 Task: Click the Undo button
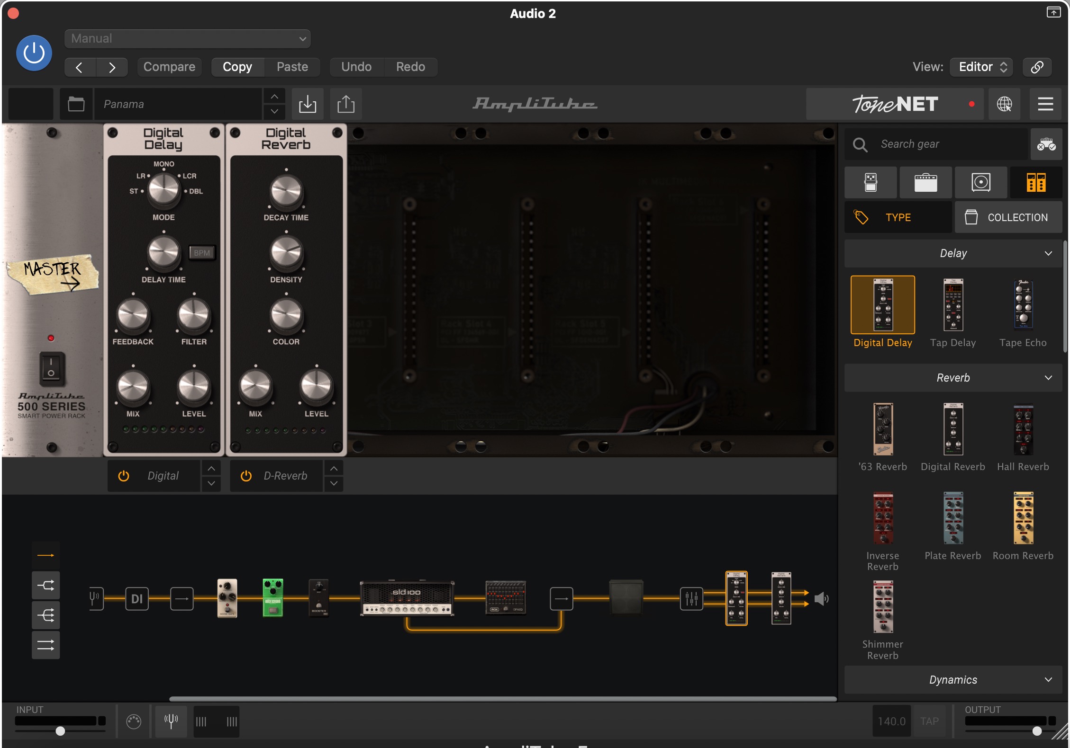click(x=356, y=67)
